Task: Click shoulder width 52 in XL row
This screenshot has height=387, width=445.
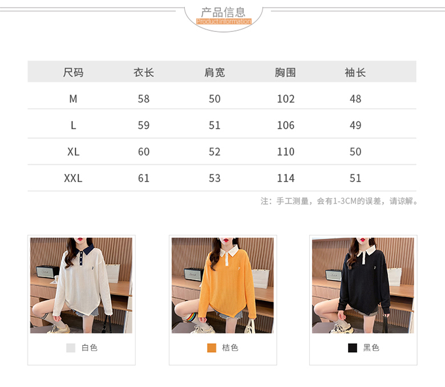Action: 215,152
